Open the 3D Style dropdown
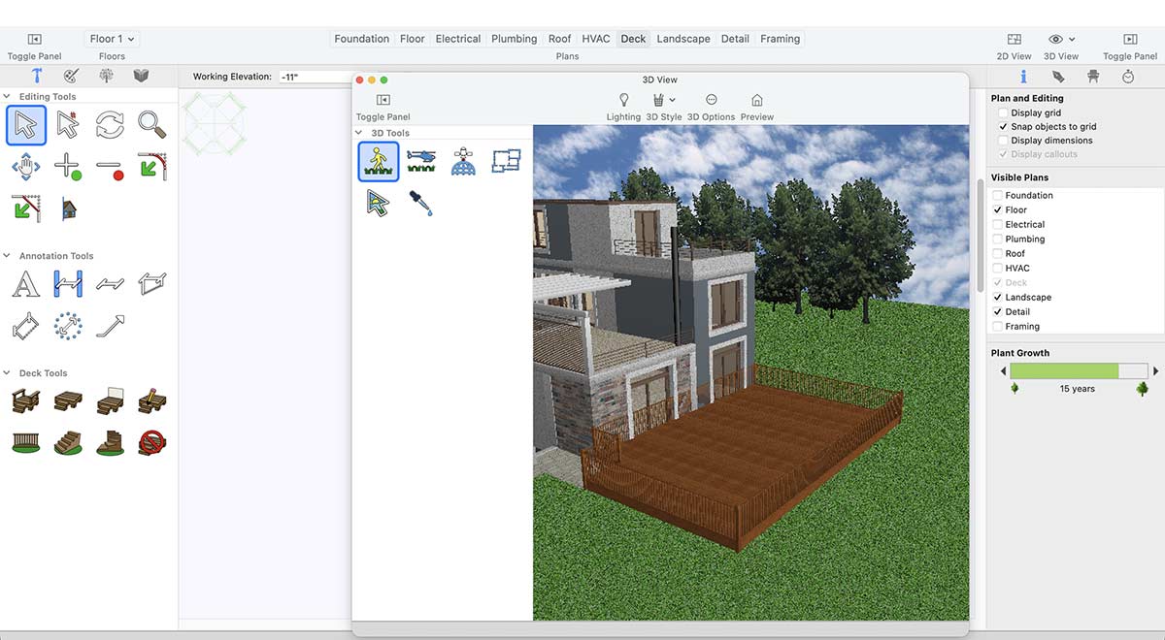 click(x=664, y=101)
